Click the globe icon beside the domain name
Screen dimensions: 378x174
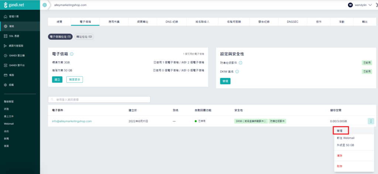(45, 5)
